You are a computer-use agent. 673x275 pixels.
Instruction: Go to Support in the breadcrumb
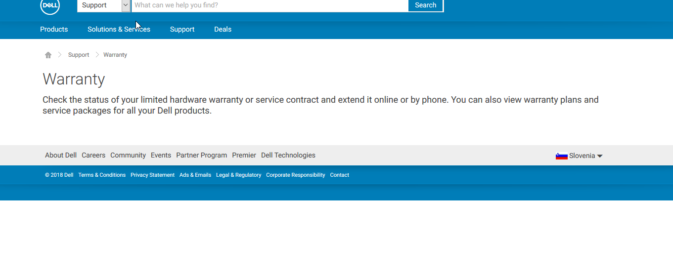(79, 55)
